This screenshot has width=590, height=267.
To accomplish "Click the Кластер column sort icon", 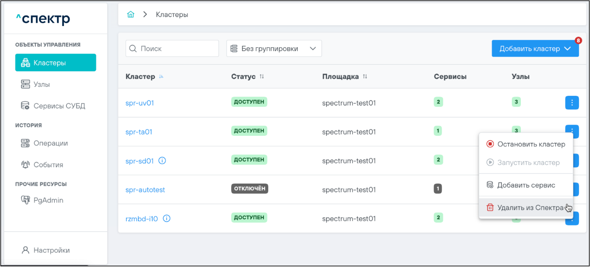I will pyautogui.click(x=161, y=77).
